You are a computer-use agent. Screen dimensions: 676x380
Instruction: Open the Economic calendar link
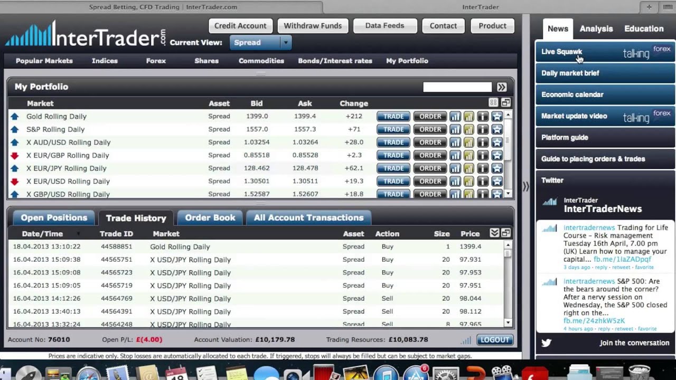605,94
